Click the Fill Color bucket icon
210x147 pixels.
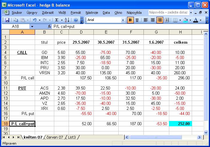coord(185,20)
